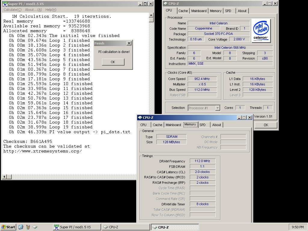Viewport: 308px width, 231px height.
Task: Click the Level 2 128 KBytes field
Action: pyautogui.click(x=257, y=90)
